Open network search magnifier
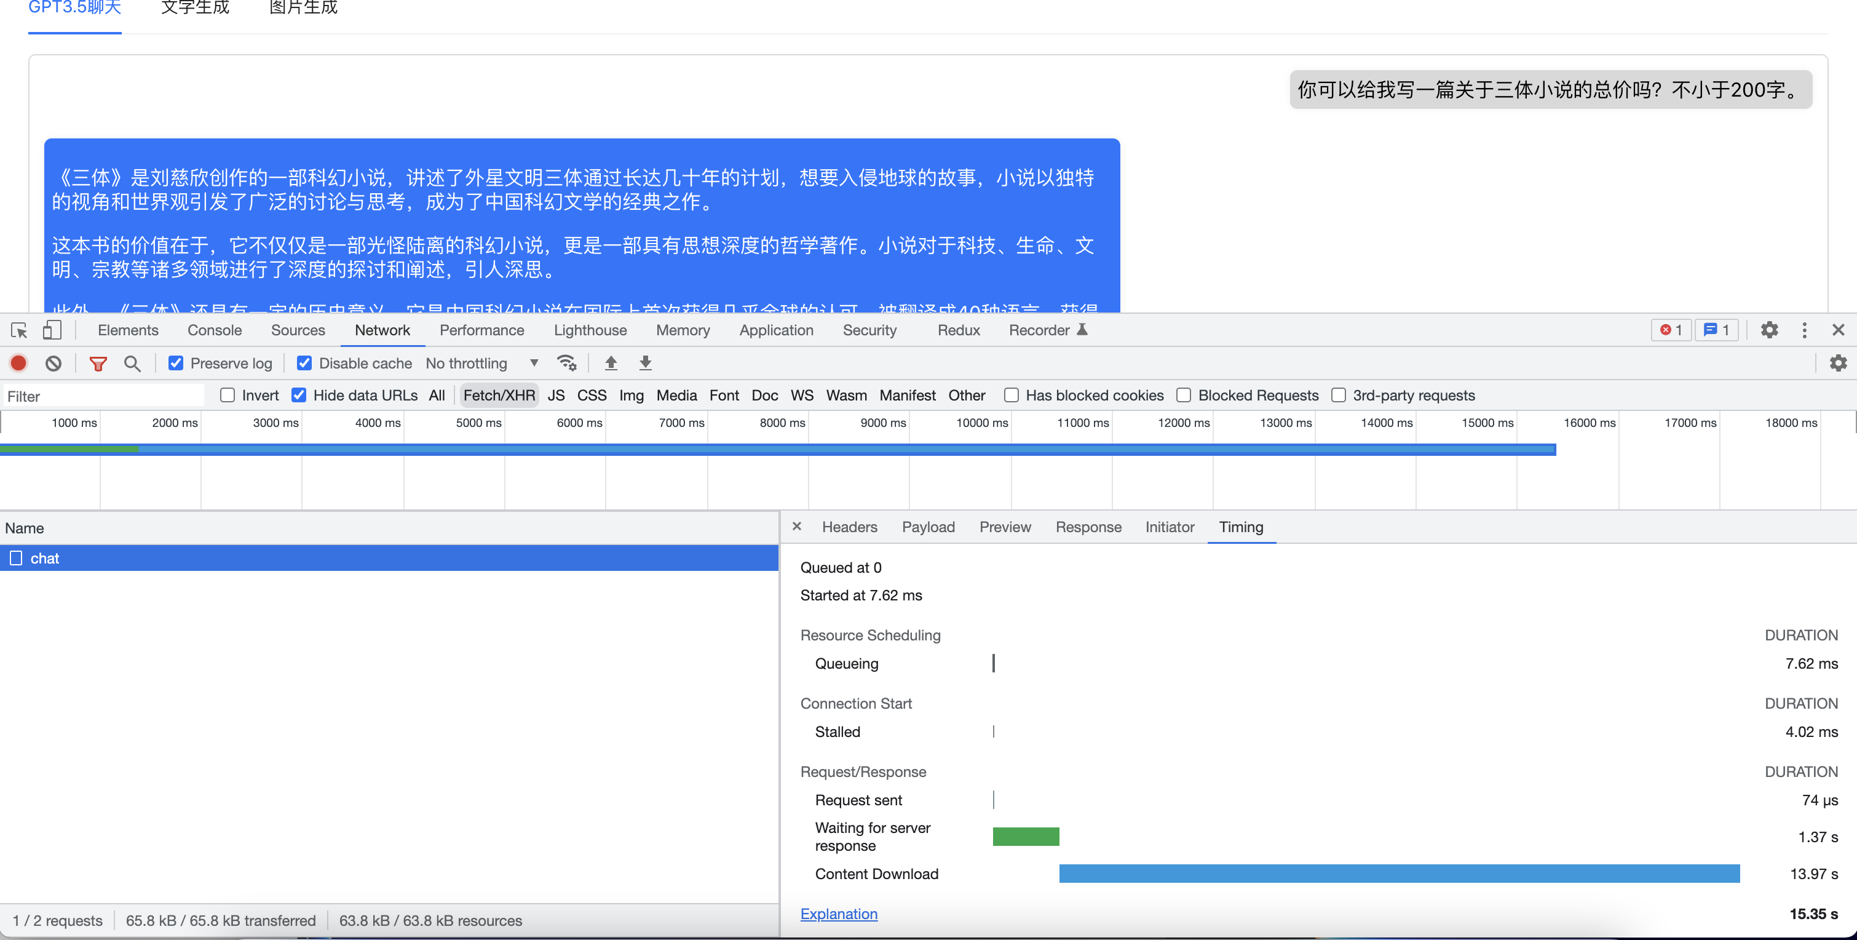The width and height of the screenshot is (1857, 940). [x=132, y=363]
